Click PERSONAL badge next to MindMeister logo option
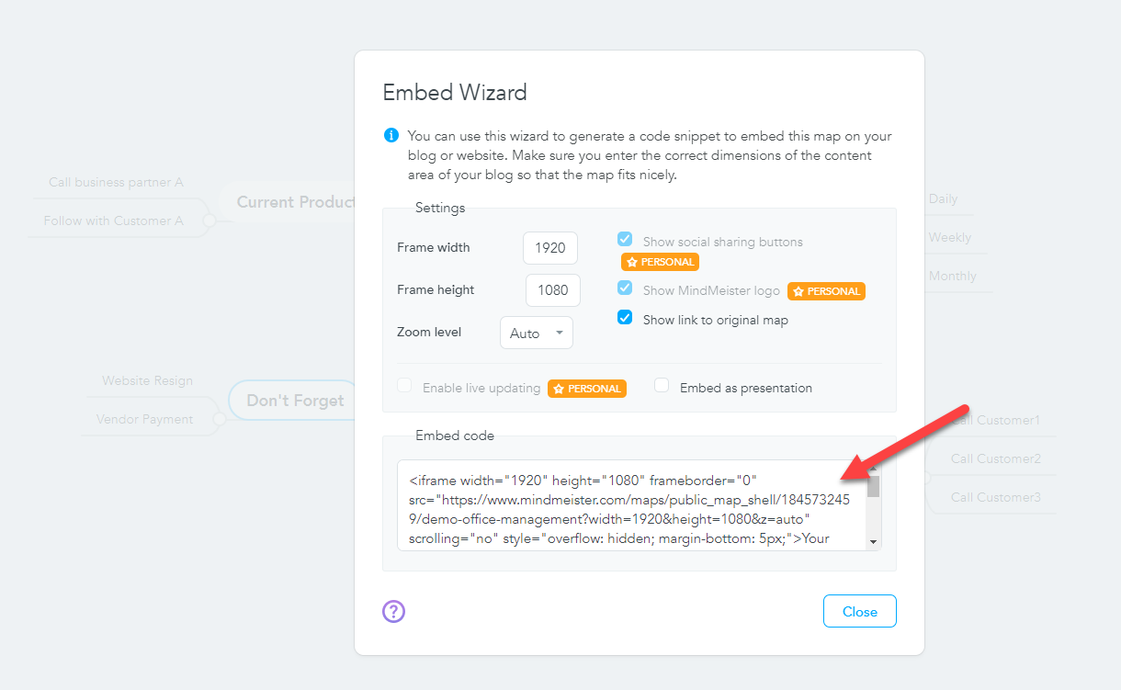 (826, 291)
